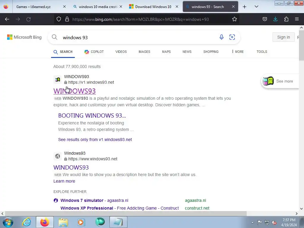Close the windows 93 - Search tab
This screenshot has width=304, height=228.
click(233, 7)
